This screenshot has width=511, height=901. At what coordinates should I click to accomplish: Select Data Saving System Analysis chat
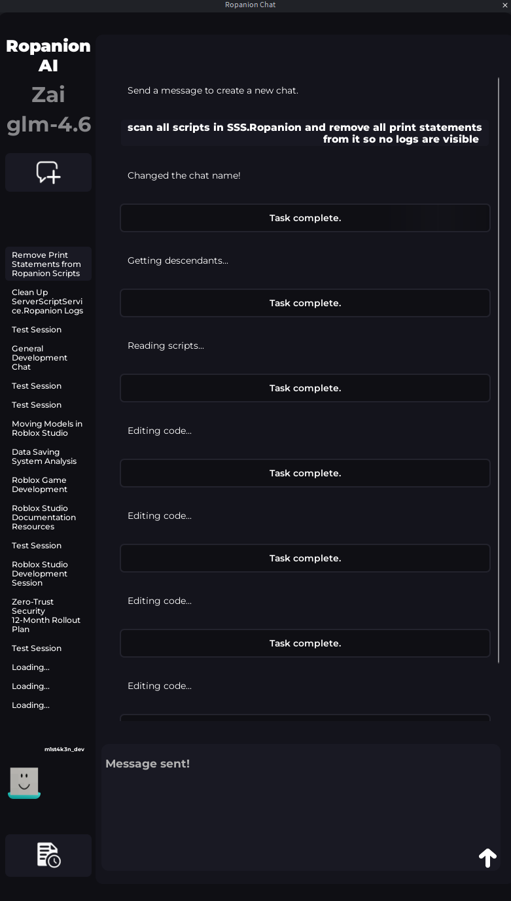coord(48,457)
